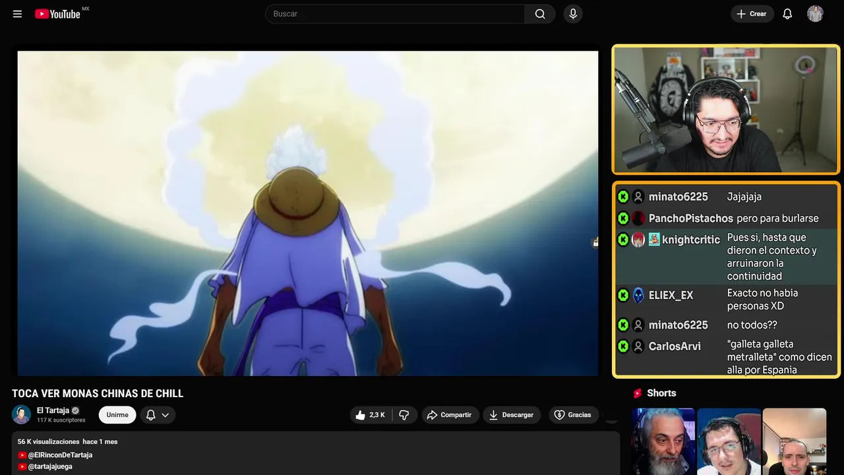
Task: Dislike the video with thumbs down
Action: click(x=404, y=415)
